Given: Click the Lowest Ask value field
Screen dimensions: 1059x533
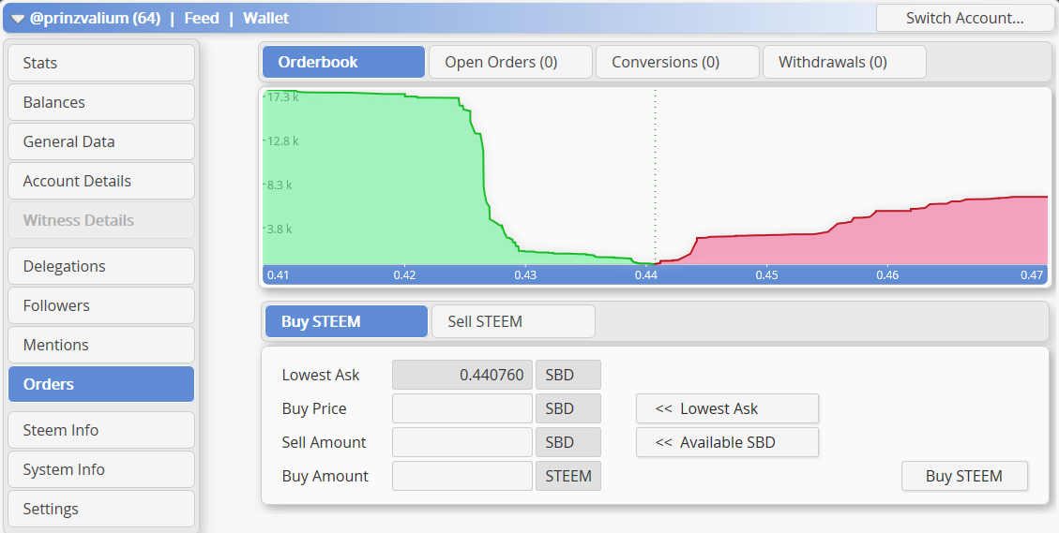Looking at the screenshot, I should (x=462, y=375).
